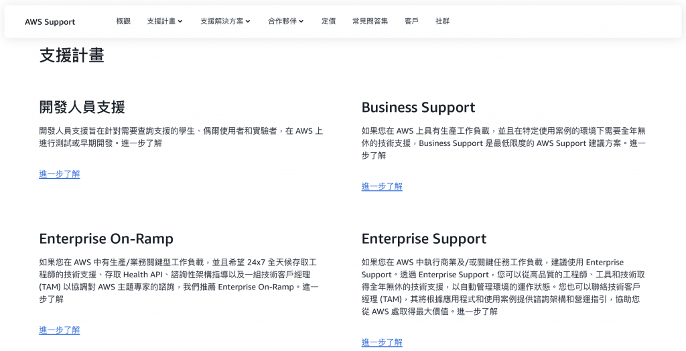Follow 進一步了解 link under Business Support
This screenshot has height=351, width=686.
click(x=382, y=186)
